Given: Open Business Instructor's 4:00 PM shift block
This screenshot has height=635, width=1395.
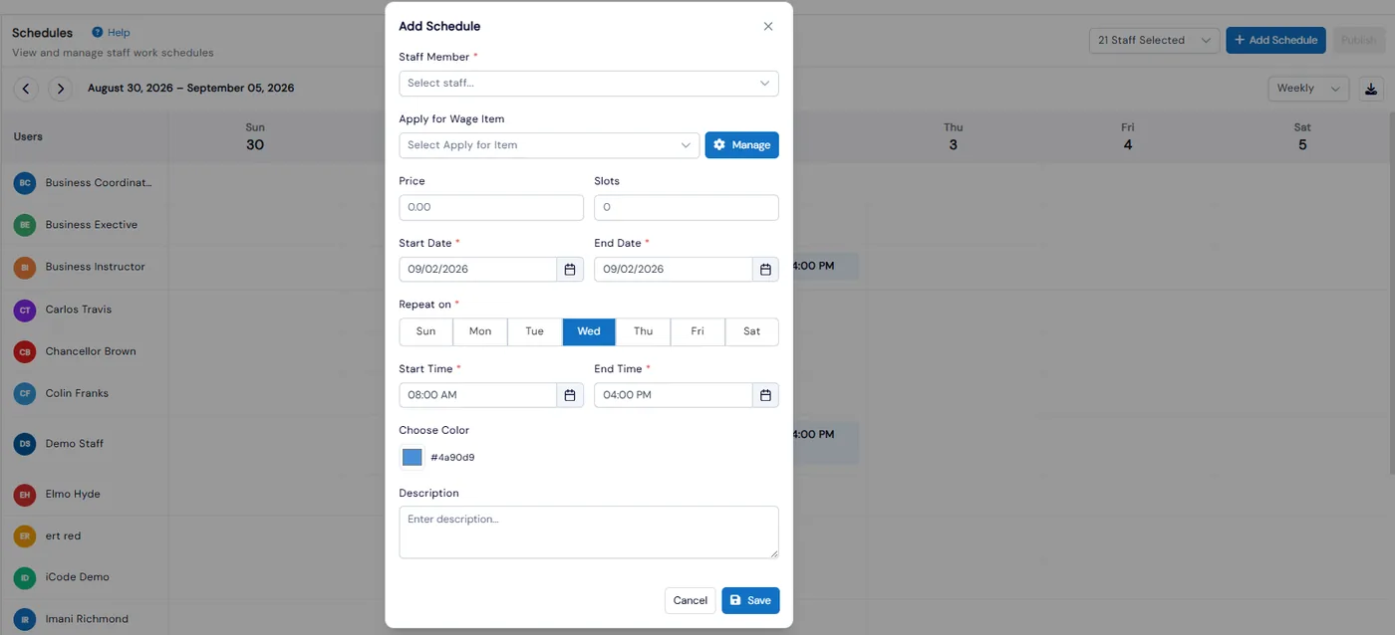Looking at the screenshot, I should tap(825, 267).
